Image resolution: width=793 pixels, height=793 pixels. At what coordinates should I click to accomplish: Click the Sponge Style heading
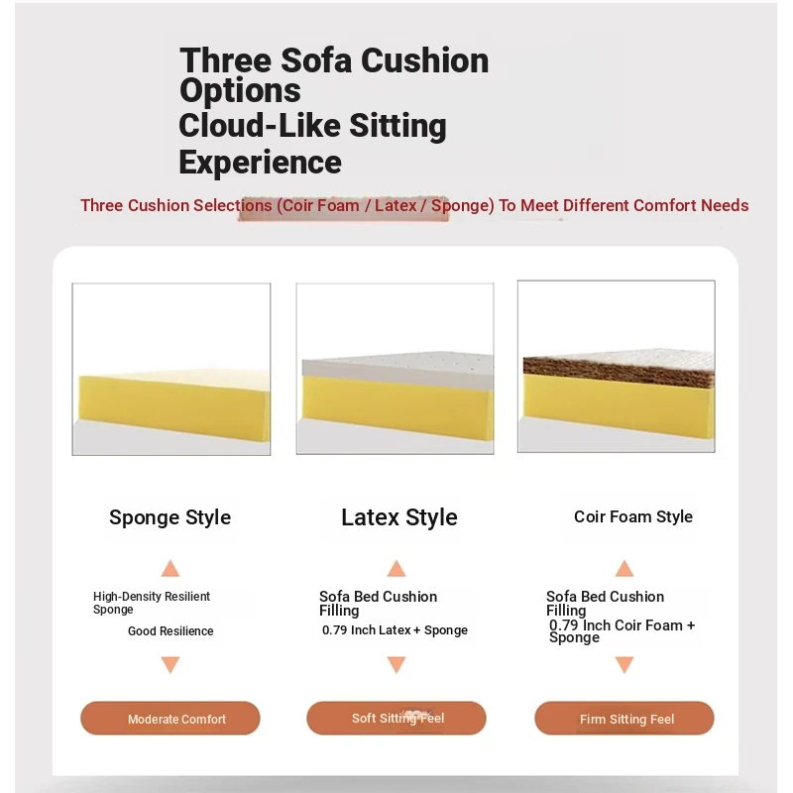170,517
